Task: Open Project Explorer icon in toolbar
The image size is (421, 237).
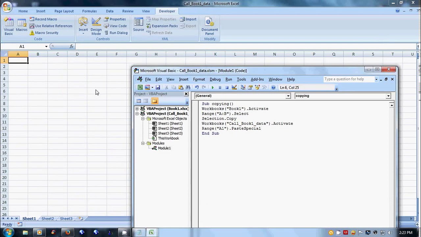Action: click(x=243, y=88)
